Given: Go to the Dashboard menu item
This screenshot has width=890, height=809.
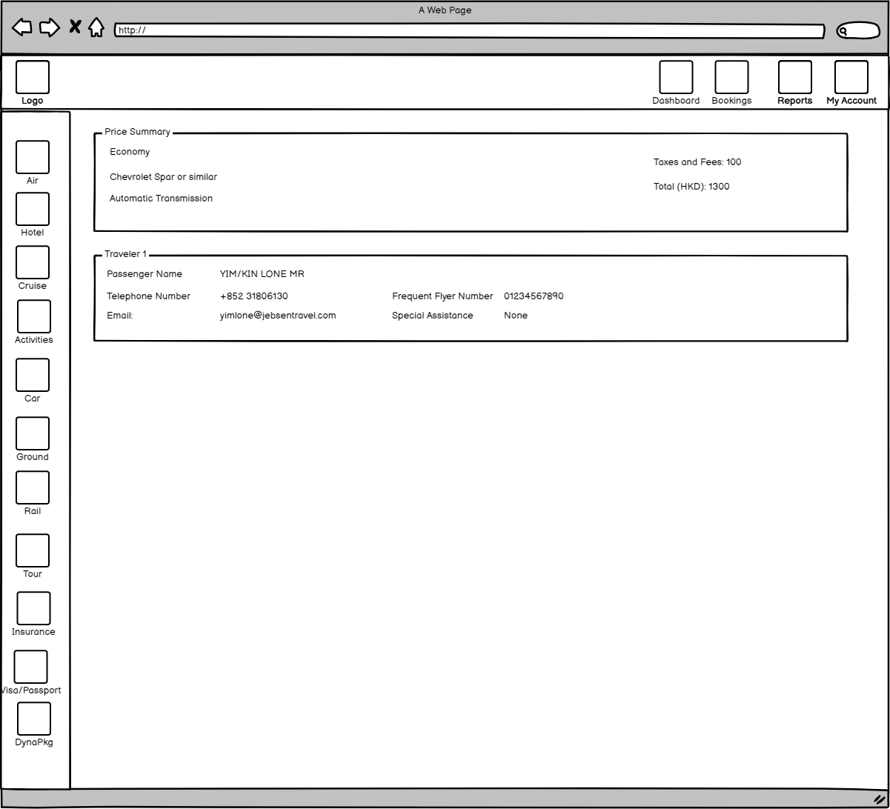Looking at the screenshot, I should (676, 77).
